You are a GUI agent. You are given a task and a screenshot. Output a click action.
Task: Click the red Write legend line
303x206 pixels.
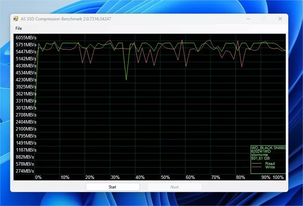point(257,167)
